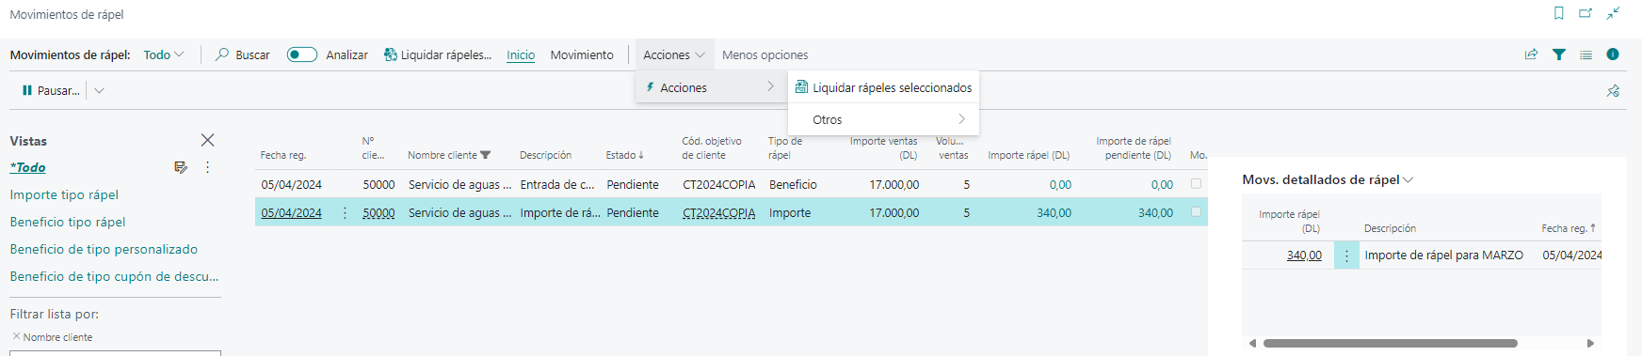This screenshot has height=356, width=1642.
Task: Switch to the Movimiento tab
Action: (x=582, y=54)
